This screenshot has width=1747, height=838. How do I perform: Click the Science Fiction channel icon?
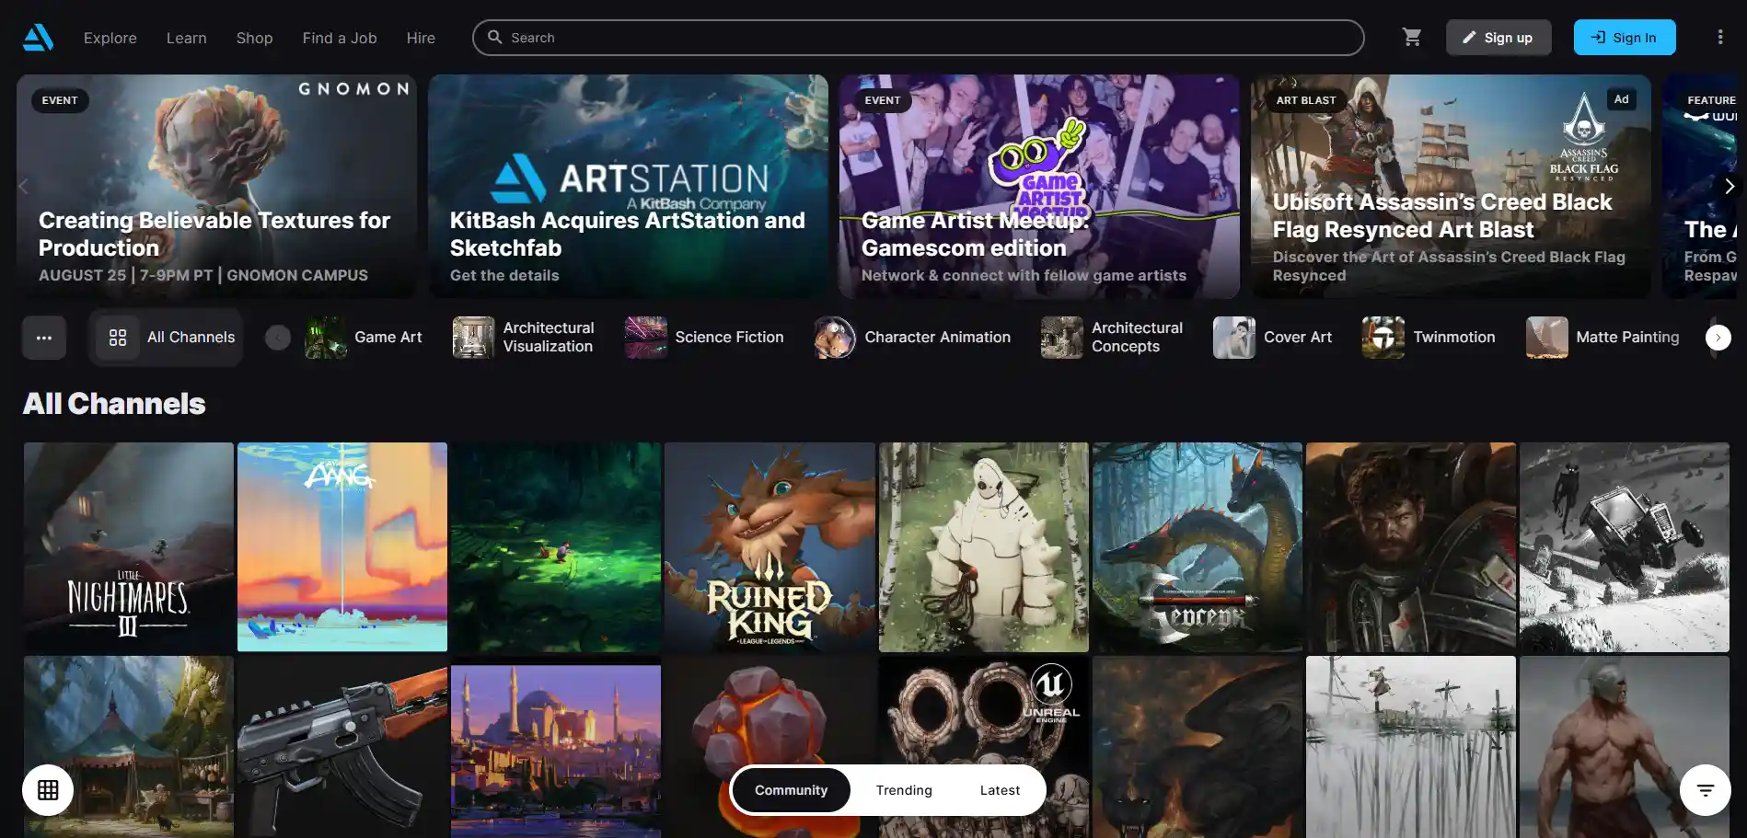pos(646,338)
